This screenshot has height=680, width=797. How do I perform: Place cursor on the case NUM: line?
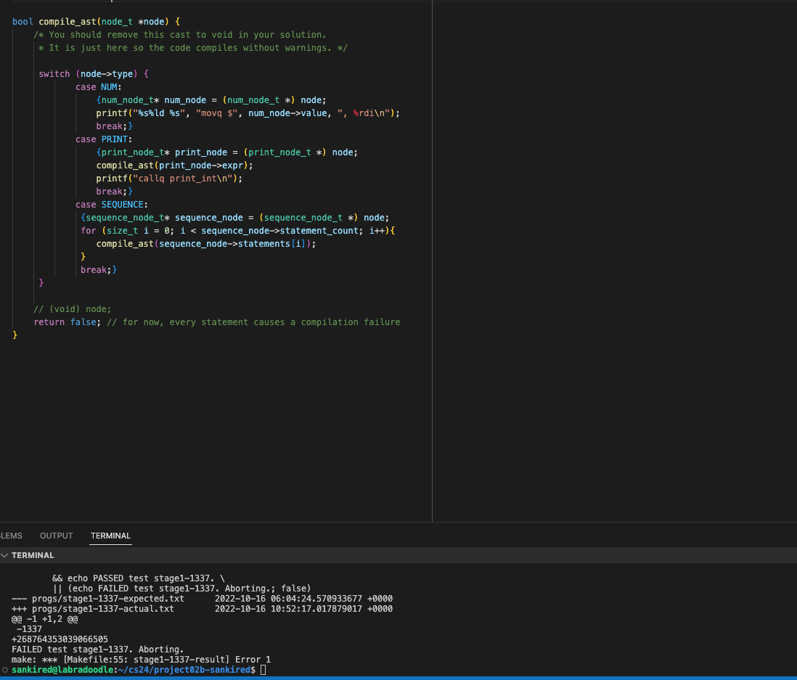pos(99,87)
